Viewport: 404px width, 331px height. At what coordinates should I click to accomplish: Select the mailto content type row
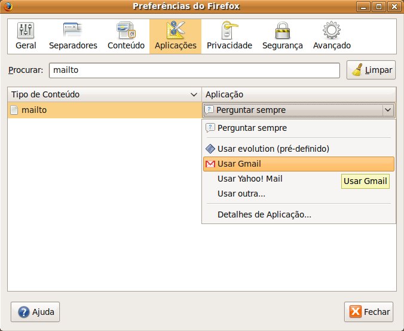point(105,111)
